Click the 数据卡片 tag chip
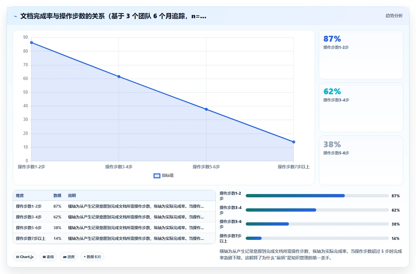The height and width of the screenshot is (274, 416). (x=92, y=257)
